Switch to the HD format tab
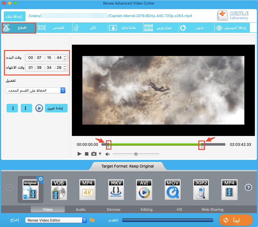Screen dimensions: 258x227 [179, 209]
